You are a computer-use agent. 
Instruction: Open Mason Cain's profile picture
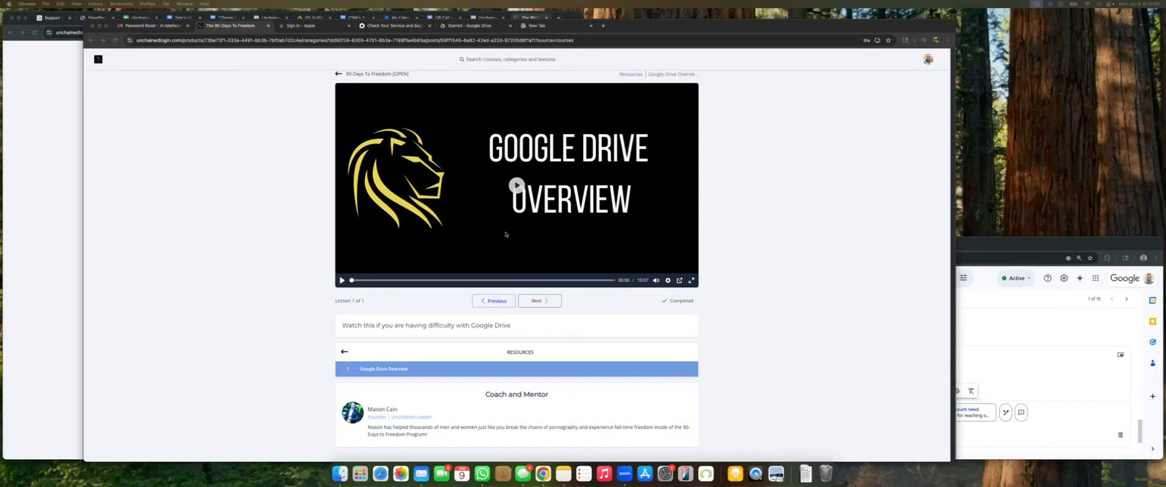point(352,413)
